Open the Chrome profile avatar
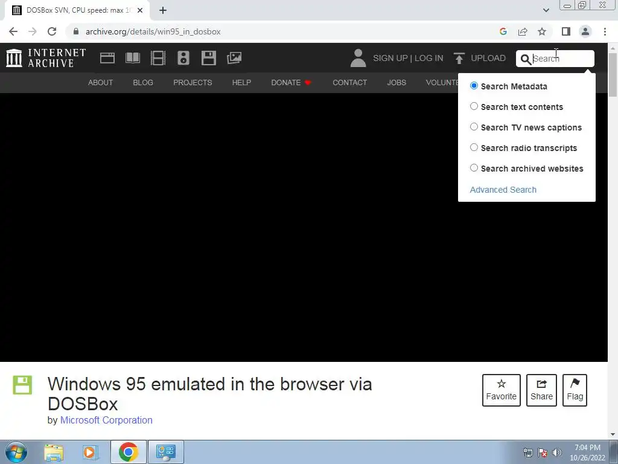 pyautogui.click(x=585, y=31)
